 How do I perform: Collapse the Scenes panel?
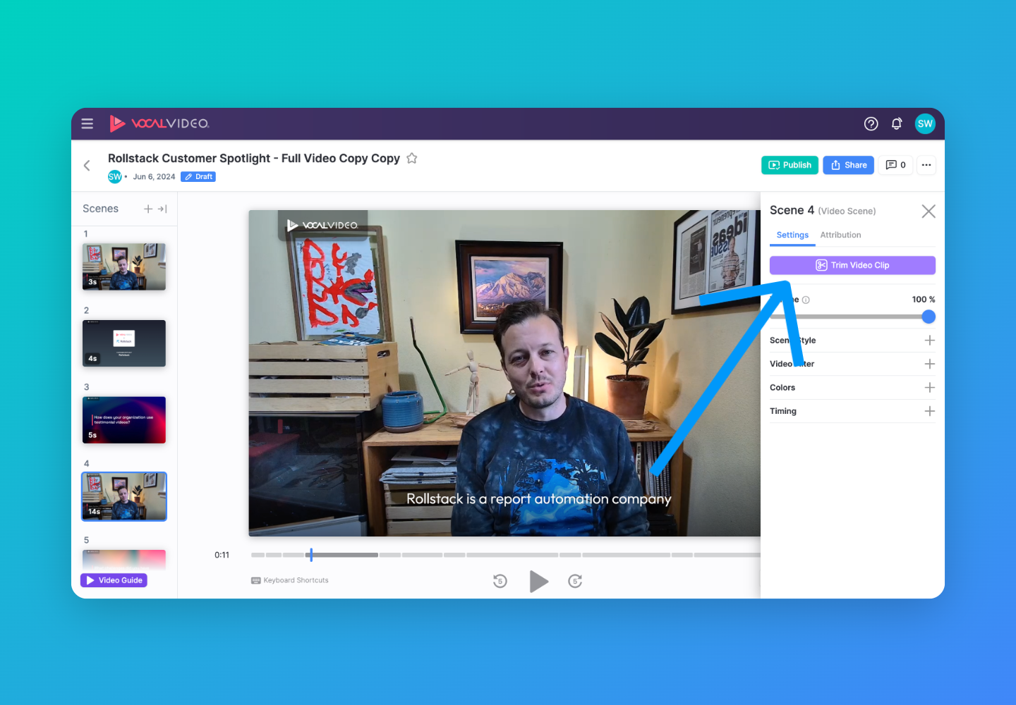(x=162, y=209)
